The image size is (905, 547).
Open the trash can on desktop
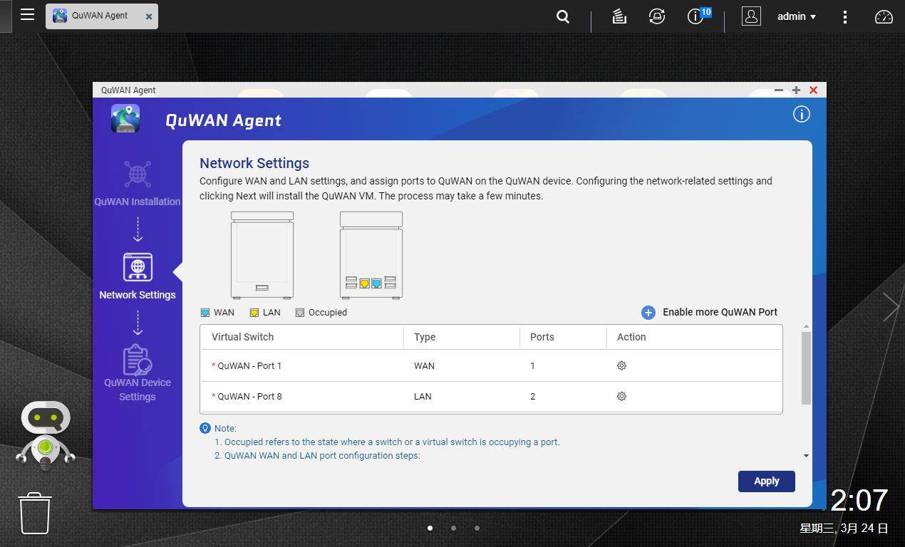(x=34, y=513)
